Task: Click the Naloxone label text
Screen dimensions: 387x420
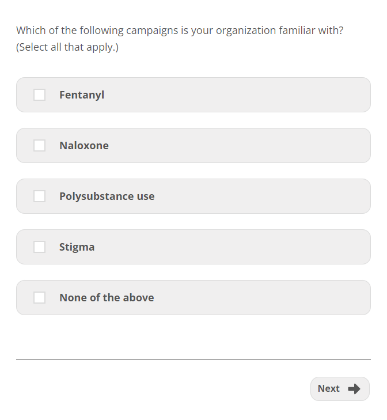Action: 84,146
